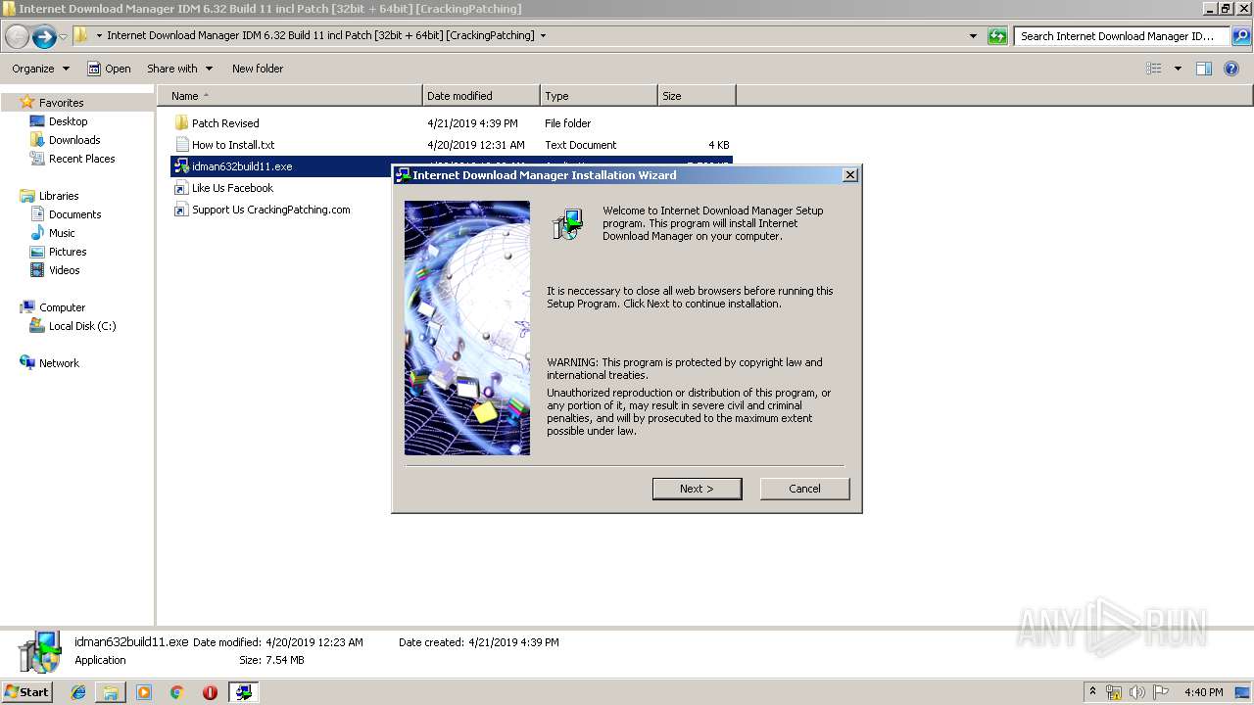Screen dimensions: 1254x705
Task: Toggle the preview pane icon
Action: (1204, 69)
